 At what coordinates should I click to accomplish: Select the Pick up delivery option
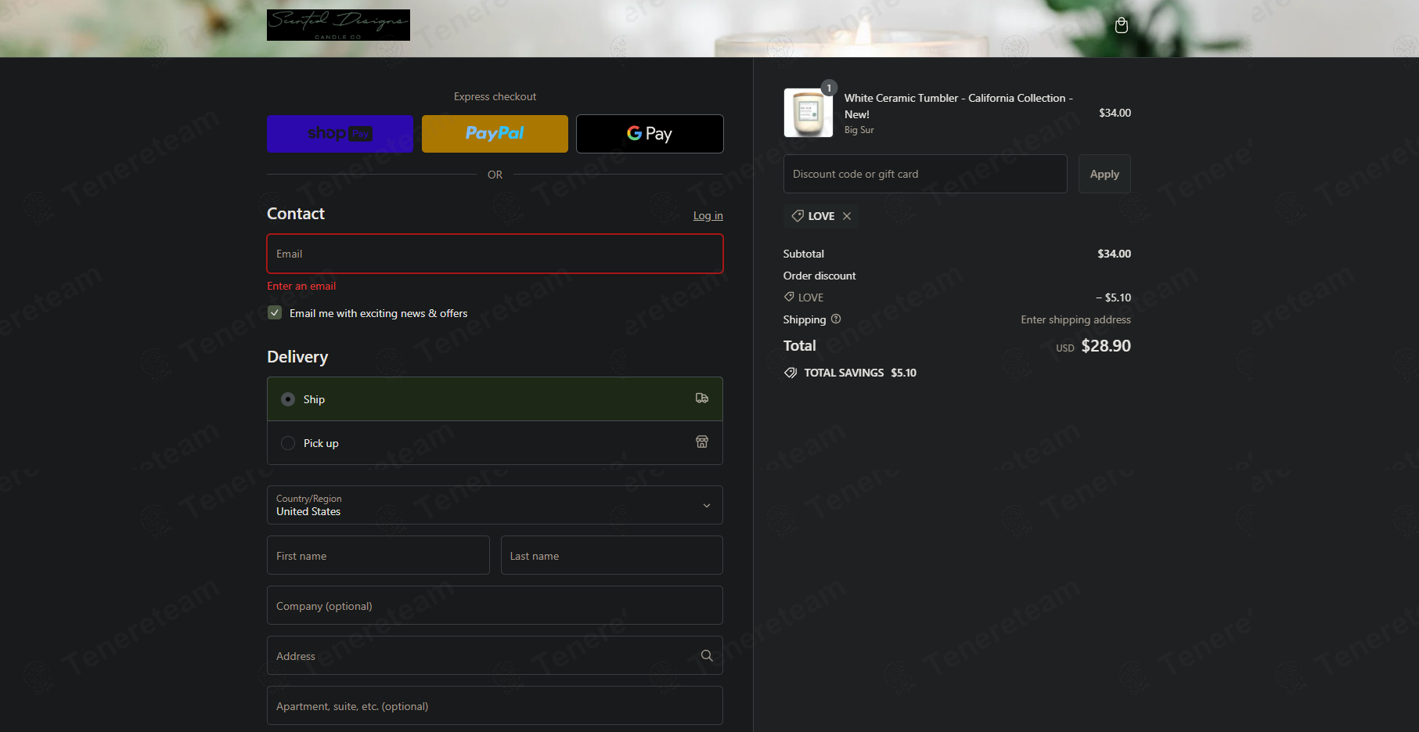tap(495, 443)
